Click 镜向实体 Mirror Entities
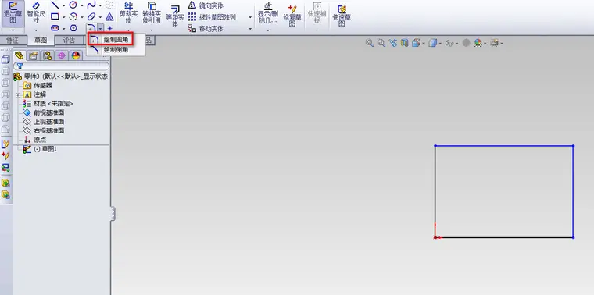Screen dimensions: 594x295 tap(206, 5)
